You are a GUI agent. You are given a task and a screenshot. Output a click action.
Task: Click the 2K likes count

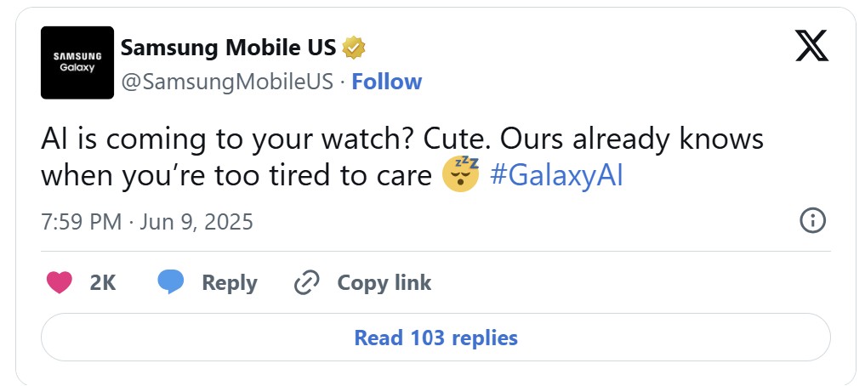click(103, 282)
